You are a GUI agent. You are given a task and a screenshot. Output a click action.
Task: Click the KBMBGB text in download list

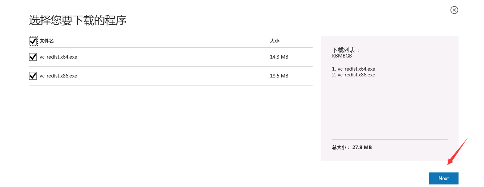[342, 56]
